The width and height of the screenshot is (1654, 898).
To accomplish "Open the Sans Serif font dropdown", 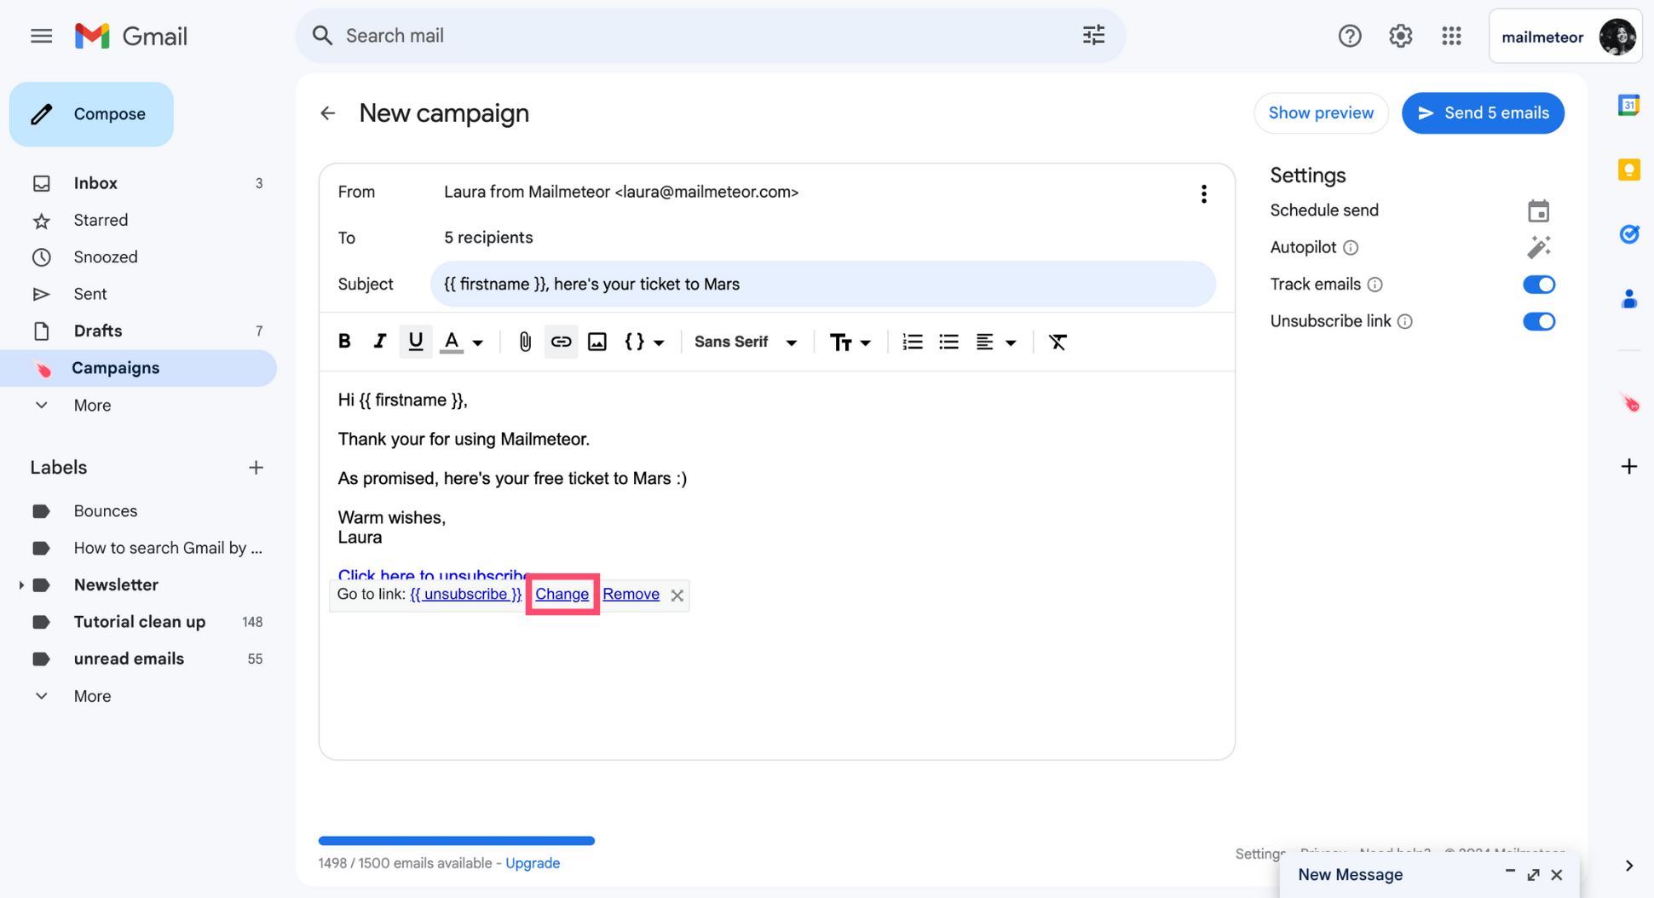I will tap(746, 342).
